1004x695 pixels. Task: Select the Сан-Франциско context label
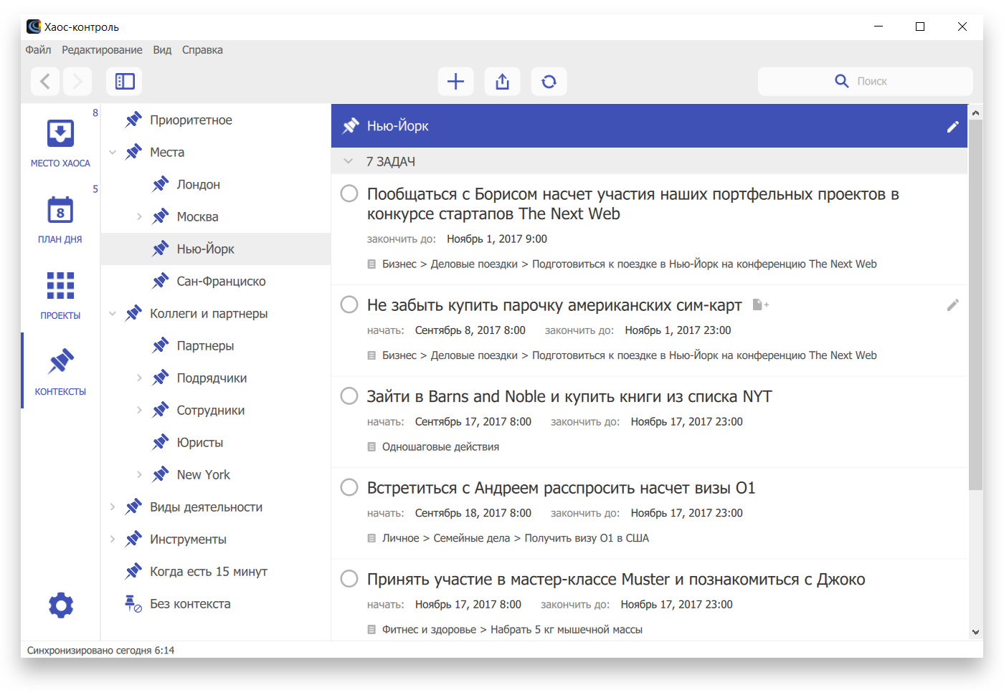click(221, 281)
